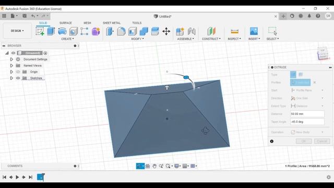The height and width of the screenshot is (188, 334).
Task: Select the New Component tool
Action: pos(180,31)
